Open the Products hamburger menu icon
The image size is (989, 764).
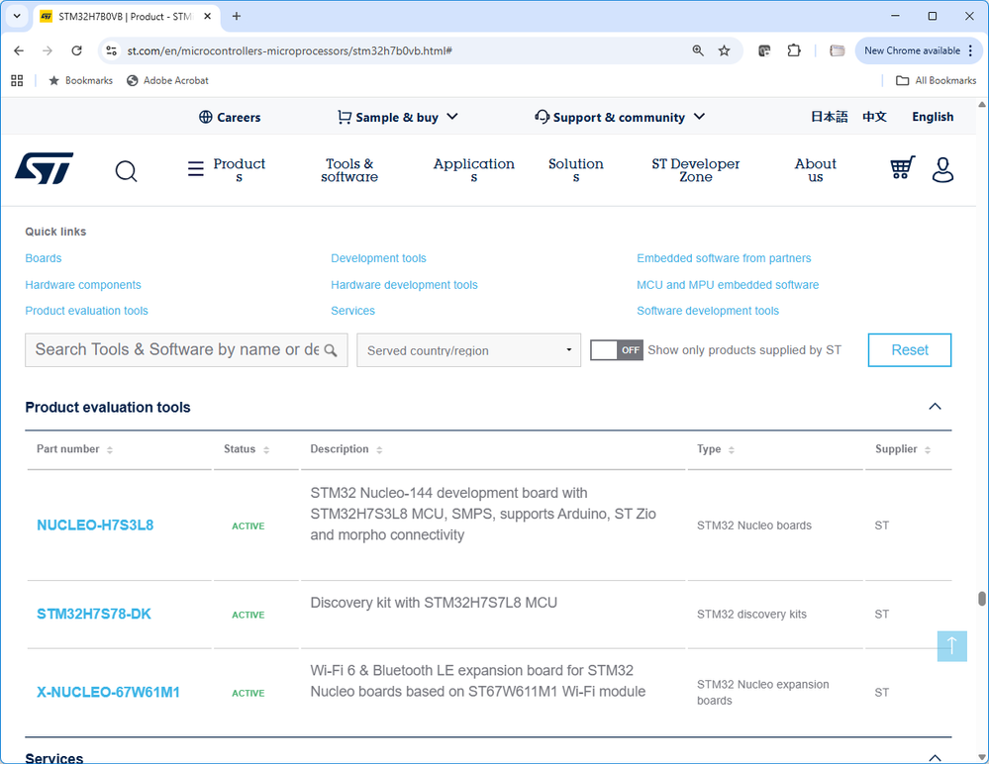tap(196, 169)
